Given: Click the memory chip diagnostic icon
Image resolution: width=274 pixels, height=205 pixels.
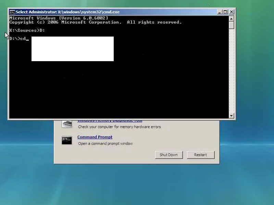Looking at the screenshot, I should pos(67,124).
